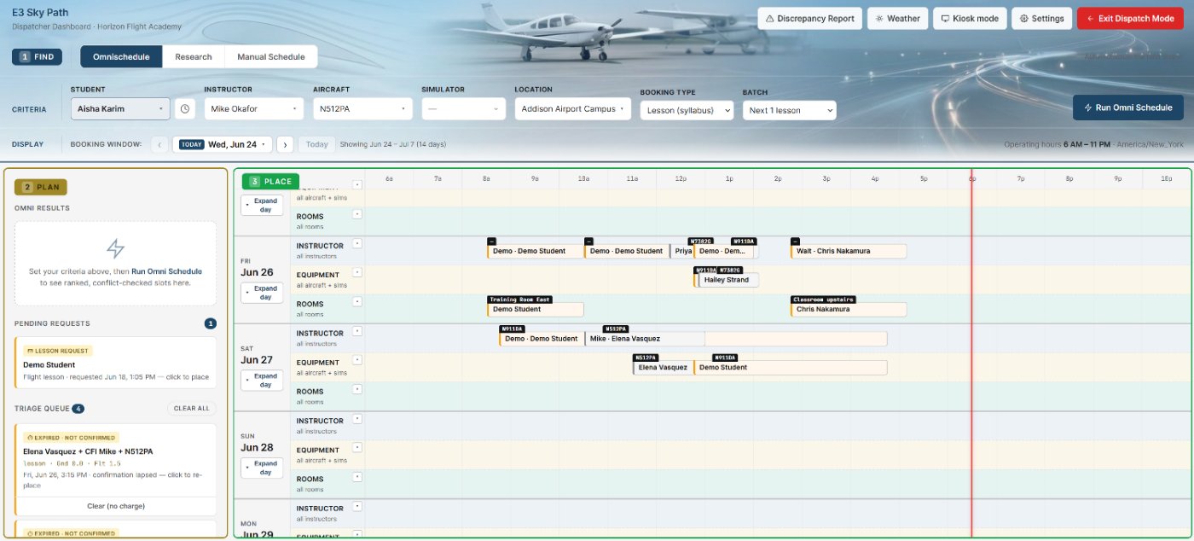Click Expired · Not Confirmed tag on Elena card
This screenshot has height=541, width=1194.
click(x=71, y=438)
